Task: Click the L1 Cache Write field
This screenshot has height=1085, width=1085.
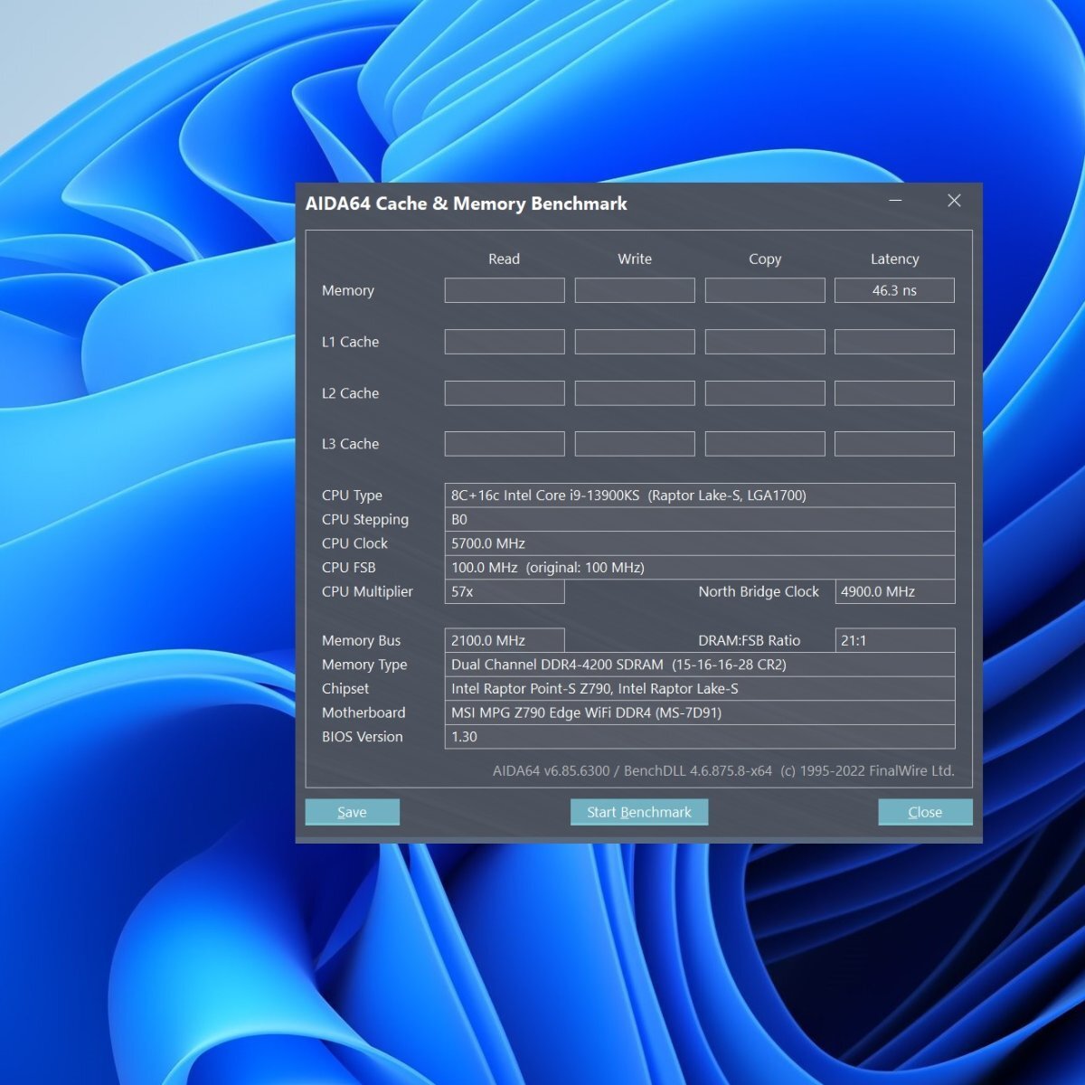Action: point(635,342)
